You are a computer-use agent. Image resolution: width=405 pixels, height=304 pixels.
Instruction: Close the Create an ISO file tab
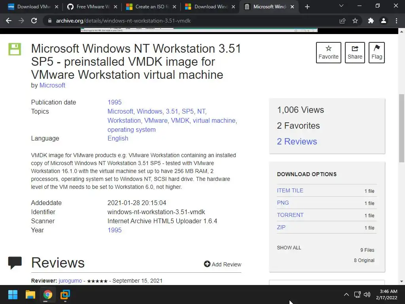(174, 7)
